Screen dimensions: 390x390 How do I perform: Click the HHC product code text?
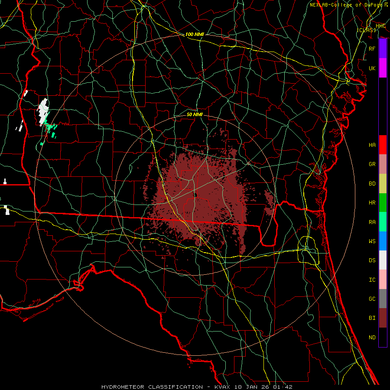(380, 26)
